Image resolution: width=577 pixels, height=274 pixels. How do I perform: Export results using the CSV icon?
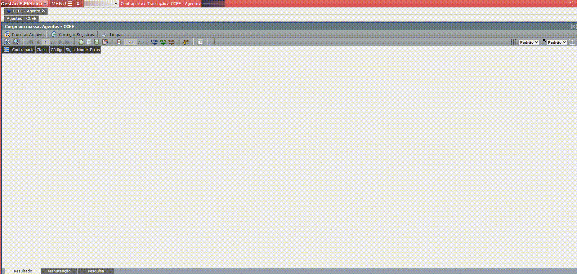tap(154, 42)
